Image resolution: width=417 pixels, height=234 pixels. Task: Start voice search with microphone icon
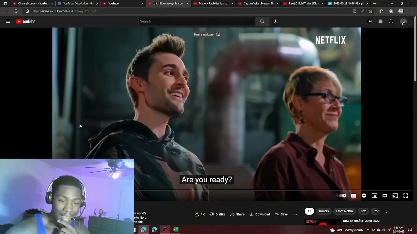(275, 21)
